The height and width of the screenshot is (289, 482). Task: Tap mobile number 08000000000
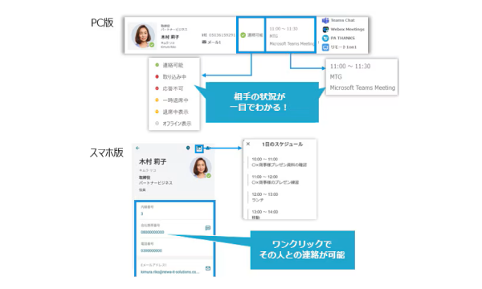coord(153,232)
